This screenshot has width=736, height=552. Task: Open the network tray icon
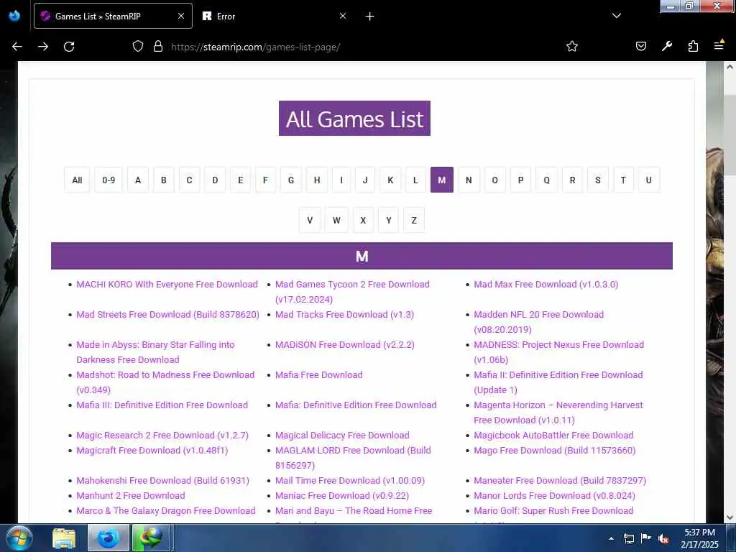click(x=629, y=538)
